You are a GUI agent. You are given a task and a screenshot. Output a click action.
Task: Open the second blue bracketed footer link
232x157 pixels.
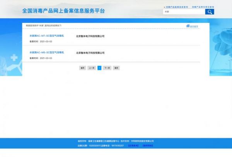click(148, 146)
